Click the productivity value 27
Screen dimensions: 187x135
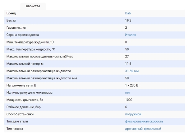(127, 56)
